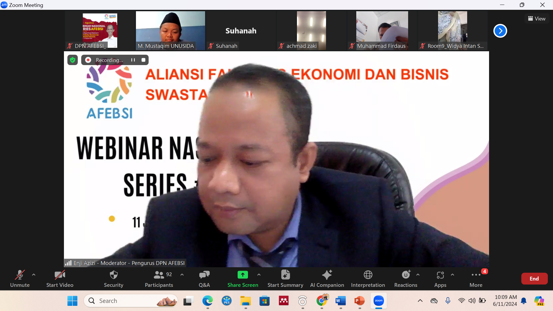Expand participants options arrow

(x=182, y=275)
